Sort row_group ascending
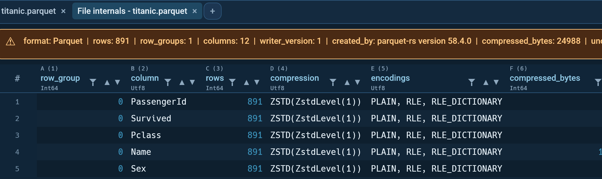The width and height of the screenshot is (602, 179). (x=107, y=82)
